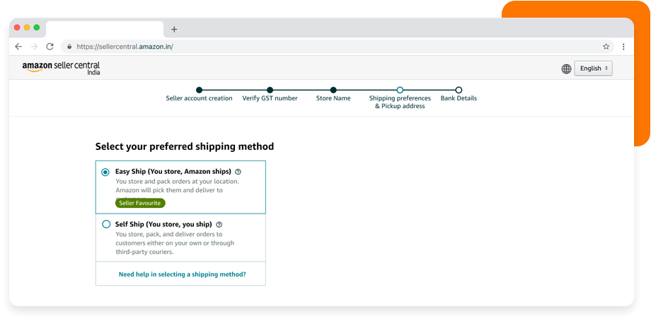Click the sellercentral.amazon.in address bar

[283, 47]
